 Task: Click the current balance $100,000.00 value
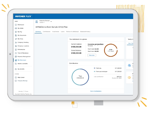coord(76,47)
